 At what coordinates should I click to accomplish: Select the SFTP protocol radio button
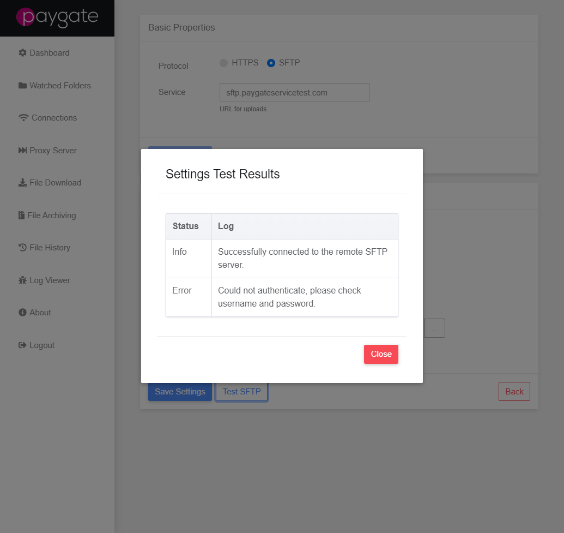point(271,63)
